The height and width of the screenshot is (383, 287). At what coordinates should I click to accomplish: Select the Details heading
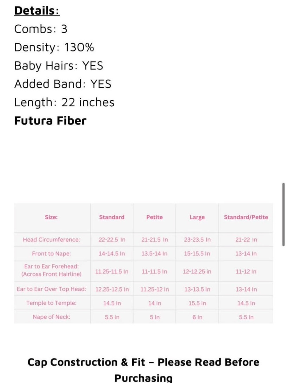point(37,11)
